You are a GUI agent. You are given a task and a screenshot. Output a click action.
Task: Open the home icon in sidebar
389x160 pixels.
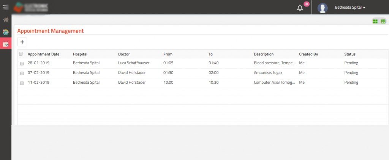(6, 20)
